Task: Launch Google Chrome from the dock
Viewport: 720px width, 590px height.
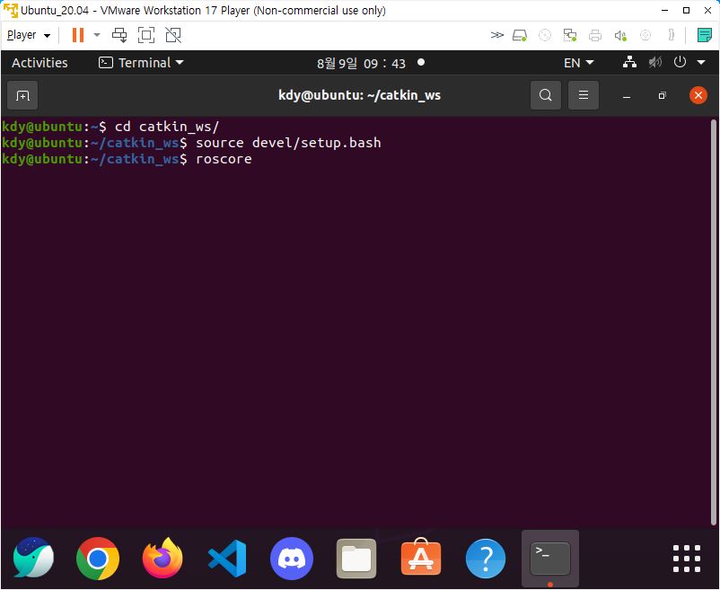Action: click(x=97, y=559)
